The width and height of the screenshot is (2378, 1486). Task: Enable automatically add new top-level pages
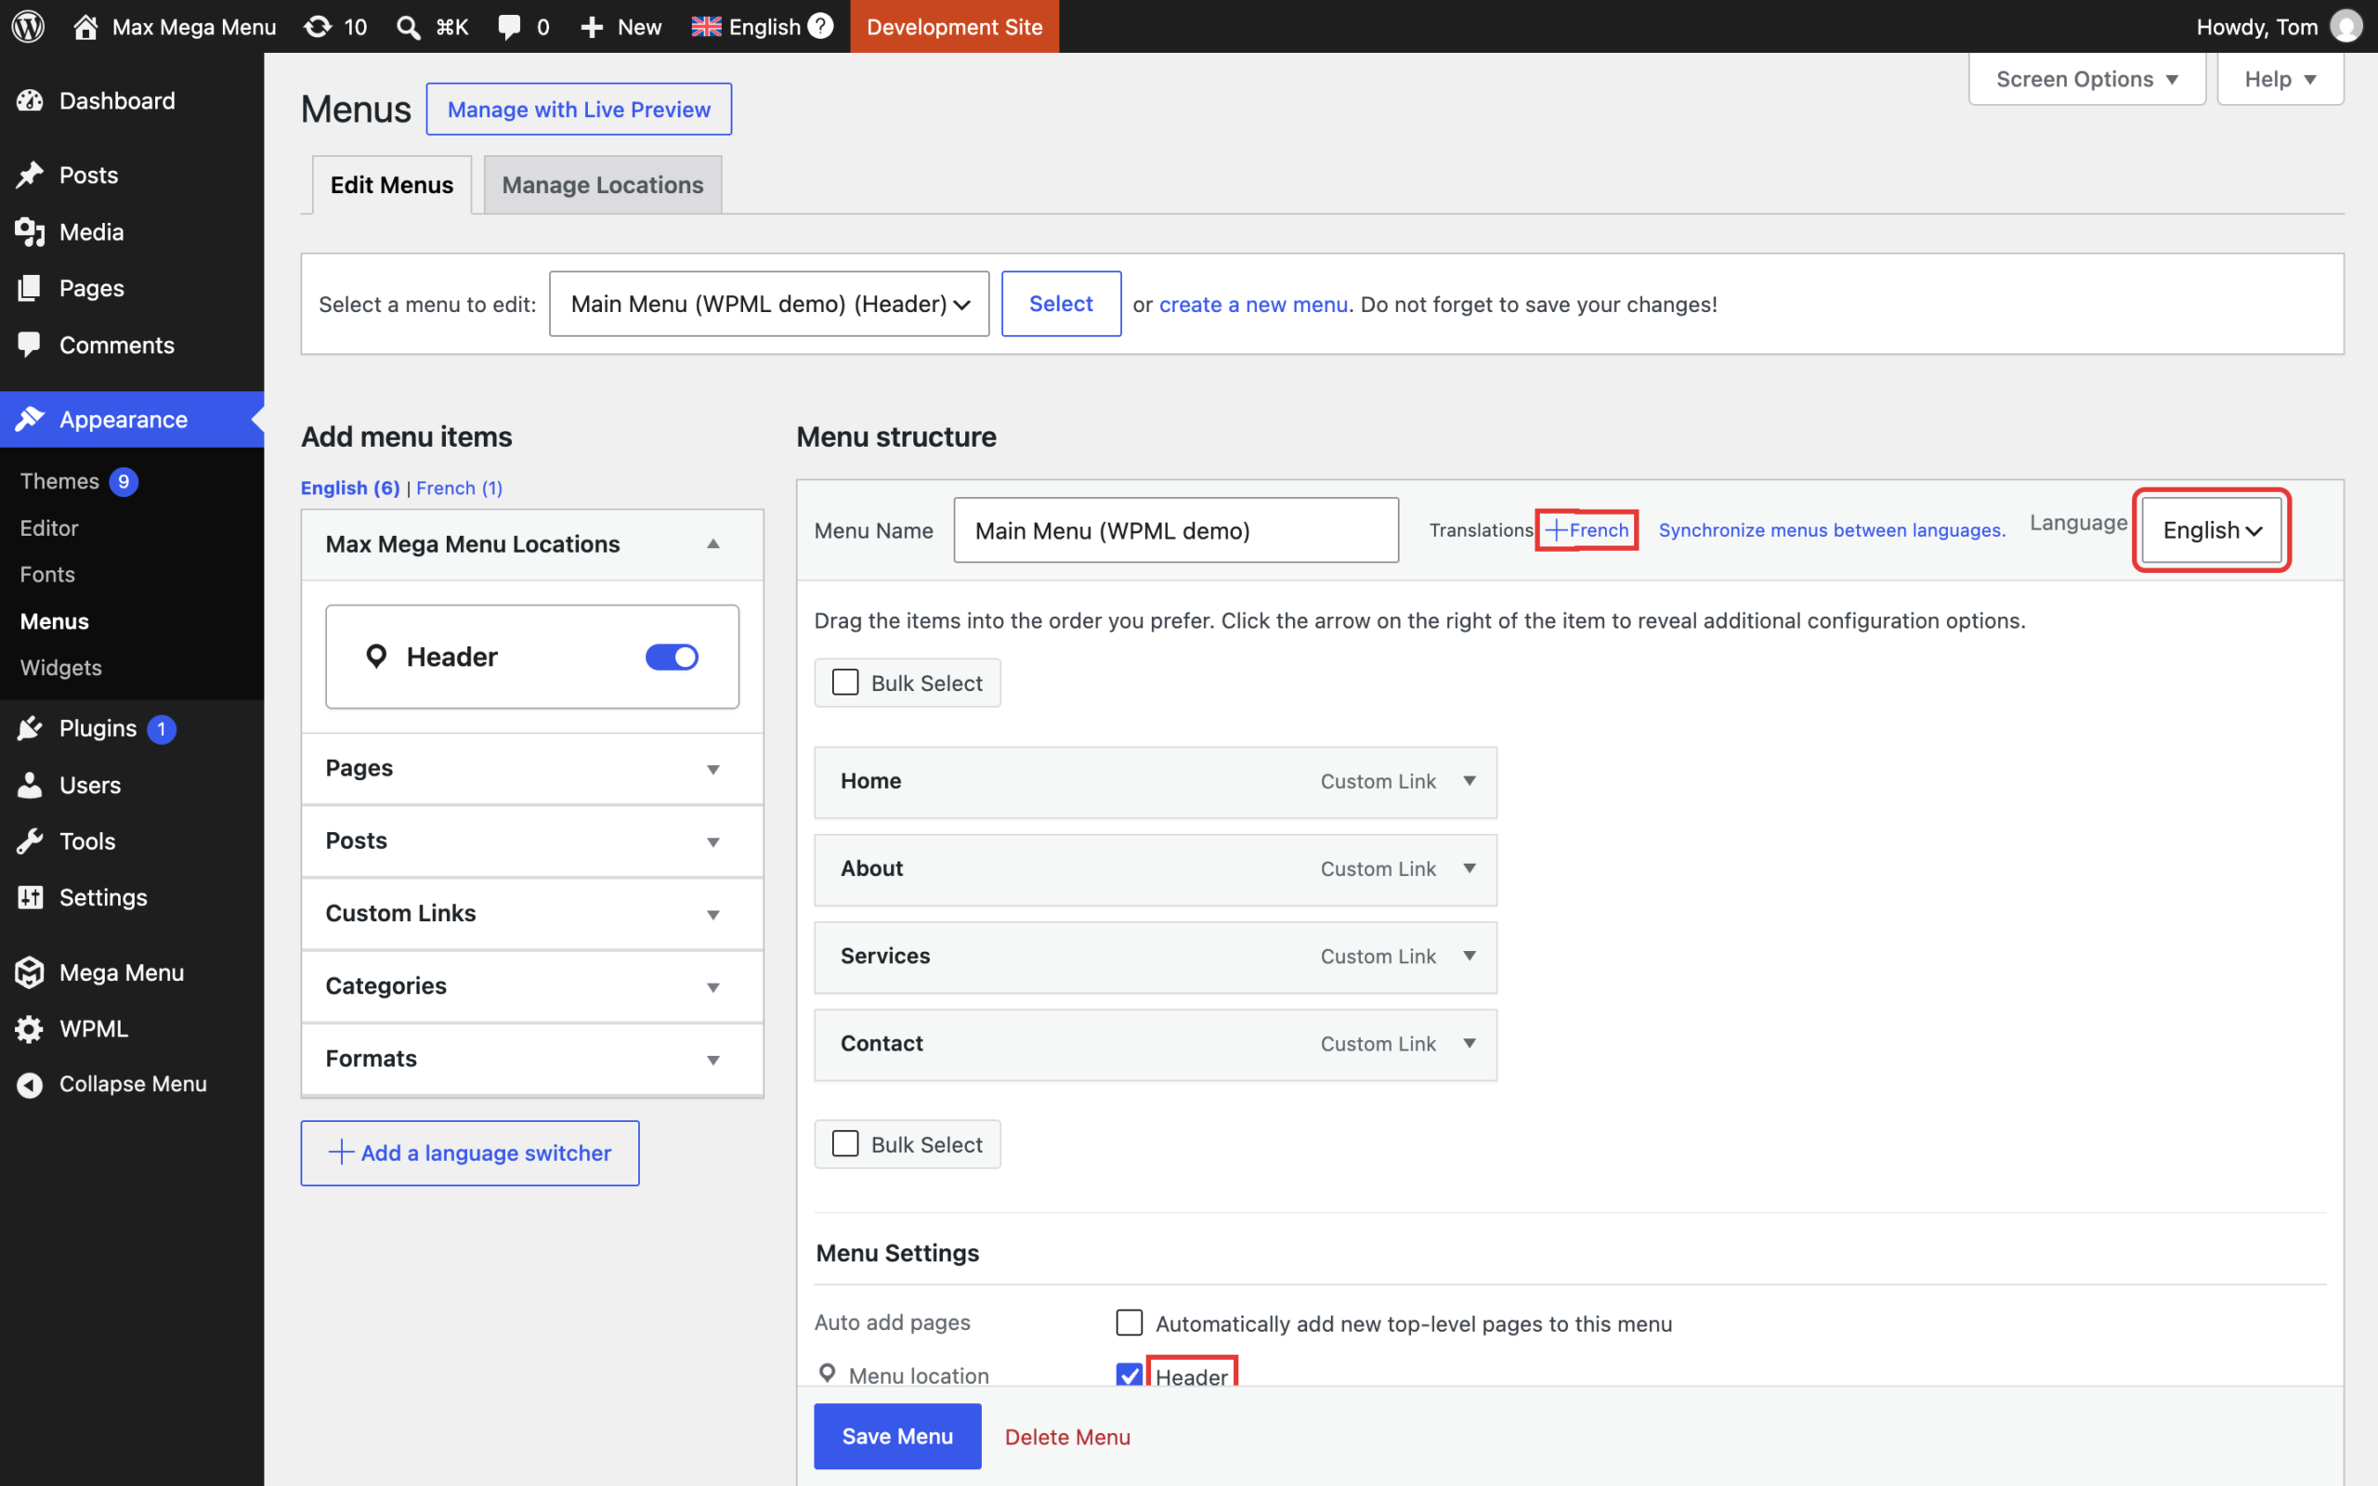(x=1129, y=1323)
